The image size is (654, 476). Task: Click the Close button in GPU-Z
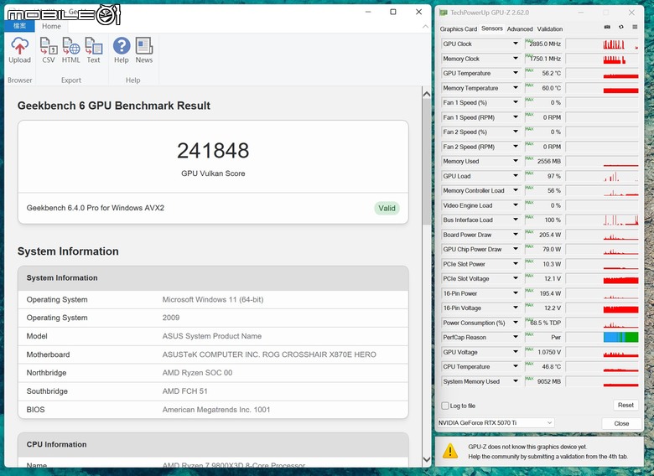click(x=621, y=423)
